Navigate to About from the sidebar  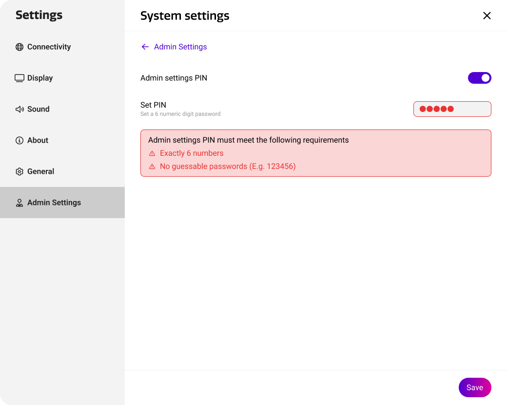pyautogui.click(x=38, y=140)
